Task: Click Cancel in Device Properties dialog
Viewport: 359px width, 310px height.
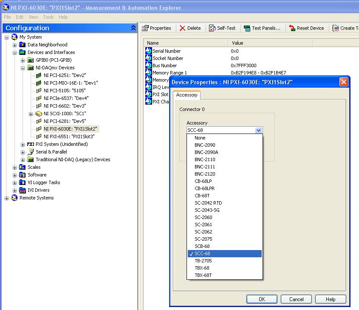Action: tap(296, 299)
